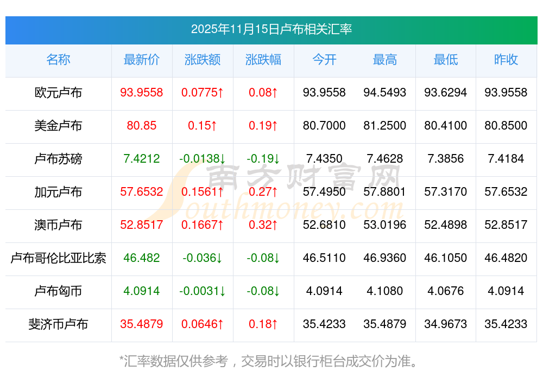Open the 斐济币卢布 row name
543x378 pixels.
point(58,324)
